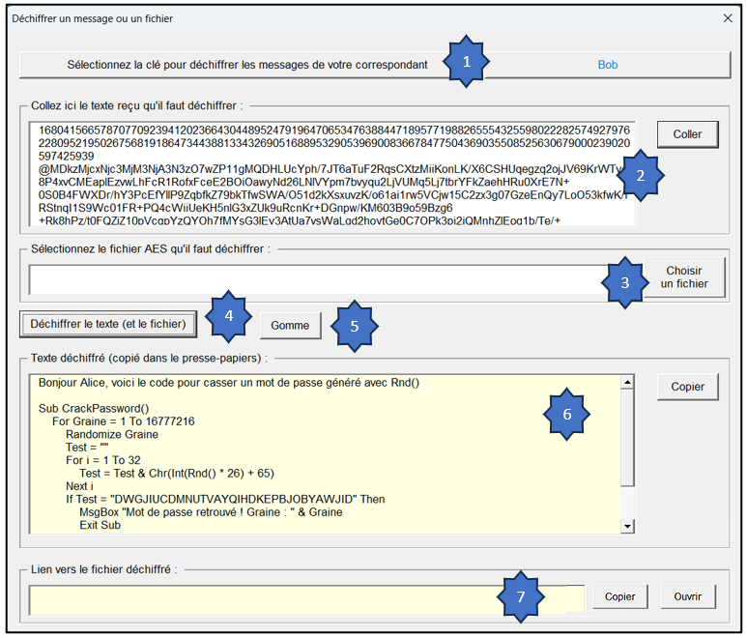Click the blue star badge numbered 2
This screenshot has width=747, height=638.
(x=640, y=176)
